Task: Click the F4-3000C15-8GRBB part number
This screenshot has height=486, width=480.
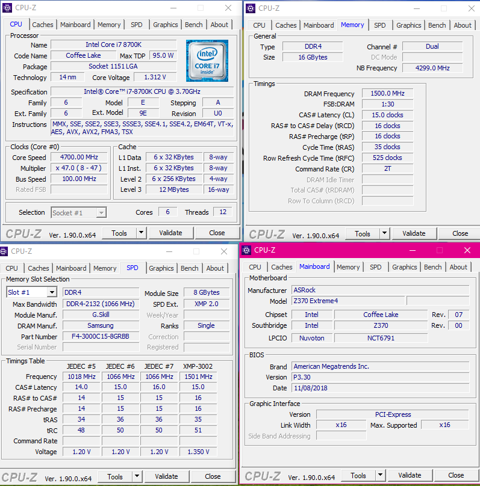Action: click(101, 336)
